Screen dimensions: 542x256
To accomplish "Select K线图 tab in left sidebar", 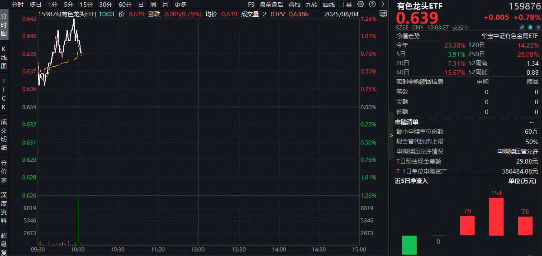I will pyautogui.click(x=4, y=57).
